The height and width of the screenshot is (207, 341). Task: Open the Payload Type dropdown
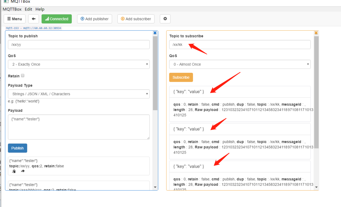[x=79, y=94]
